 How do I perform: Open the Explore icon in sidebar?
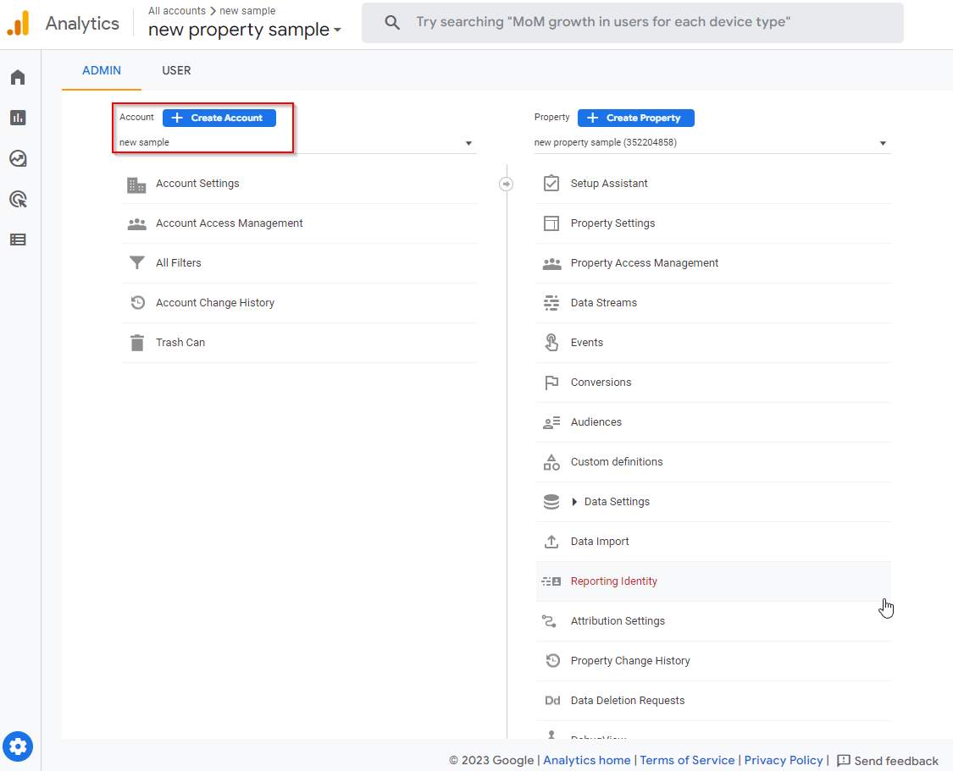[x=18, y=158]
